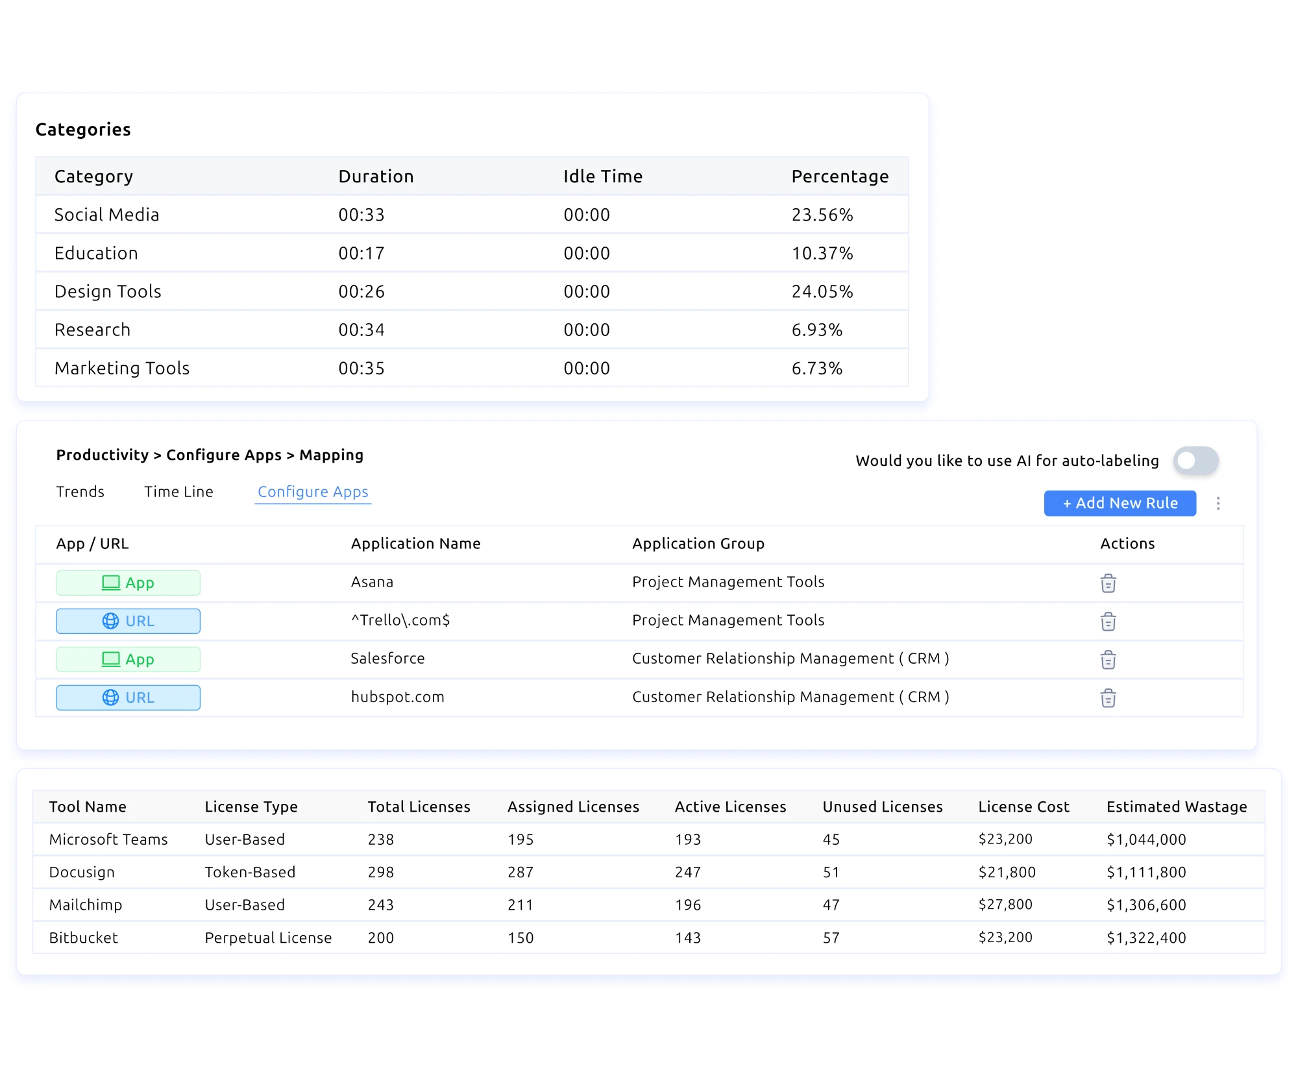Select the Configure Apps tab
This screenshot has height=1068, width=1298.
click(313, 492)
